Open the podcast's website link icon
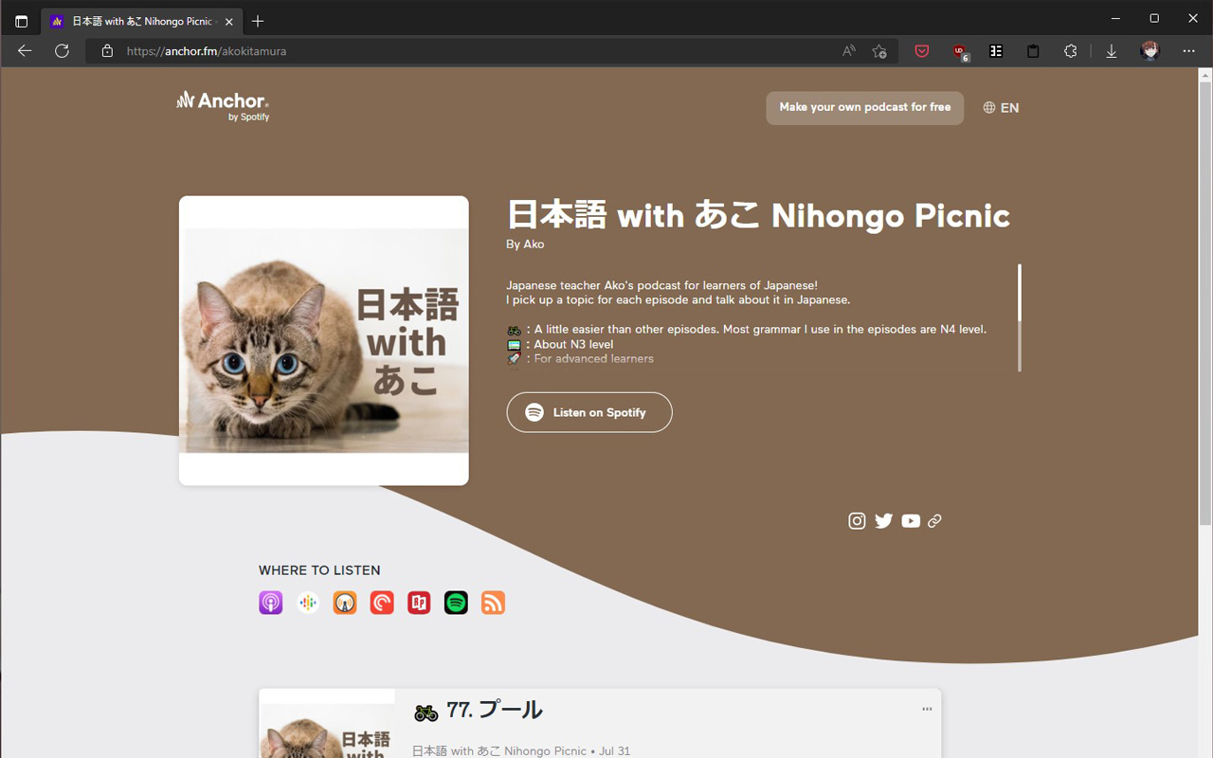1213x758 pixels. pyautogui.click(x=934, y=520)
